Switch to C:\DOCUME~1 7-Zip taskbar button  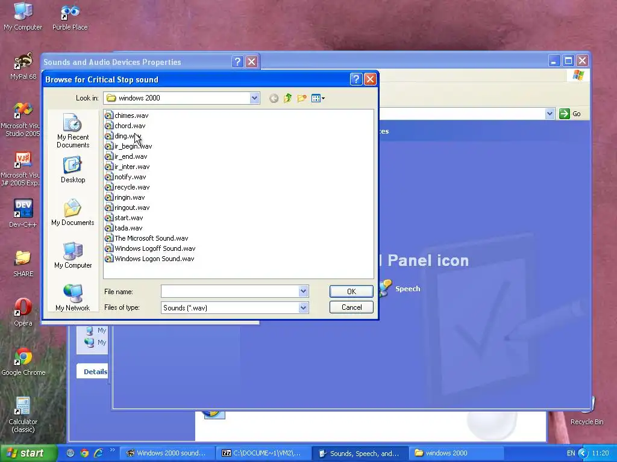[x=263, y=453]
